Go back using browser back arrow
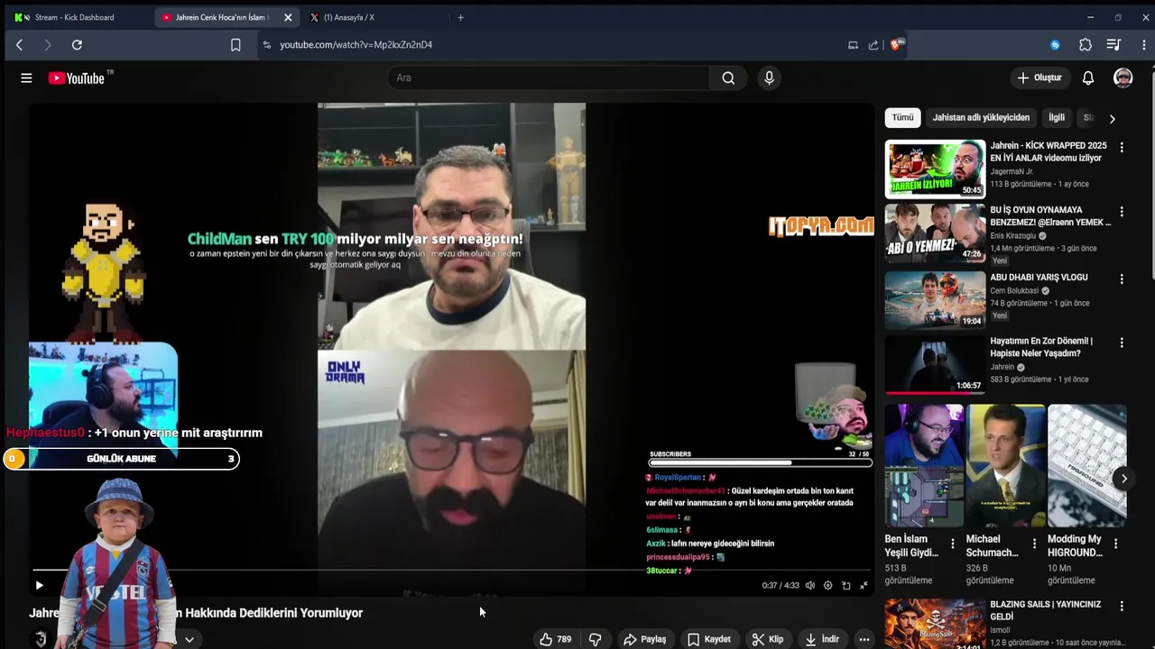The image size is (1155, 649). click(19, 44)
